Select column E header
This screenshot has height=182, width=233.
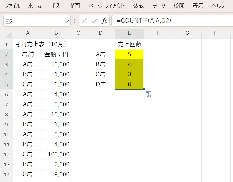click(130, 33)
